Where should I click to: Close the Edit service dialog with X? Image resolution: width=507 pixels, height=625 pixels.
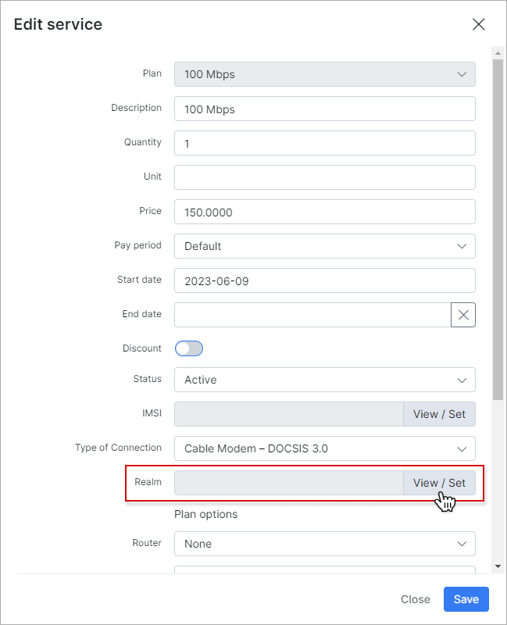pyautogui.click(x=479, y=24)
